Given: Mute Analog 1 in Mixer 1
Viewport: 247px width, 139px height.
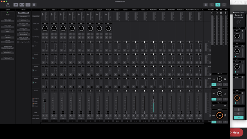Looking at the screenshot, I should coord(43,116).
